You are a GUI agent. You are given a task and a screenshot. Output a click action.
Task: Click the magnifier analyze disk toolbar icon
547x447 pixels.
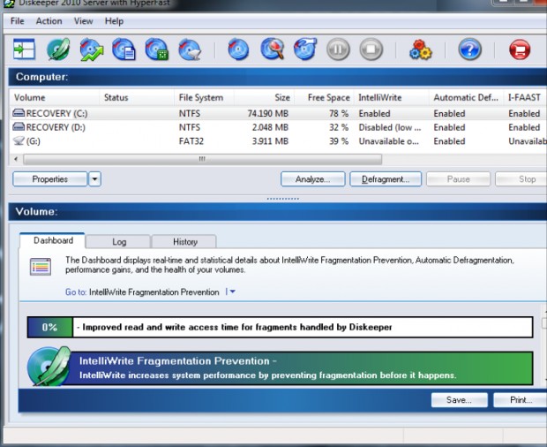pos(272,49)
